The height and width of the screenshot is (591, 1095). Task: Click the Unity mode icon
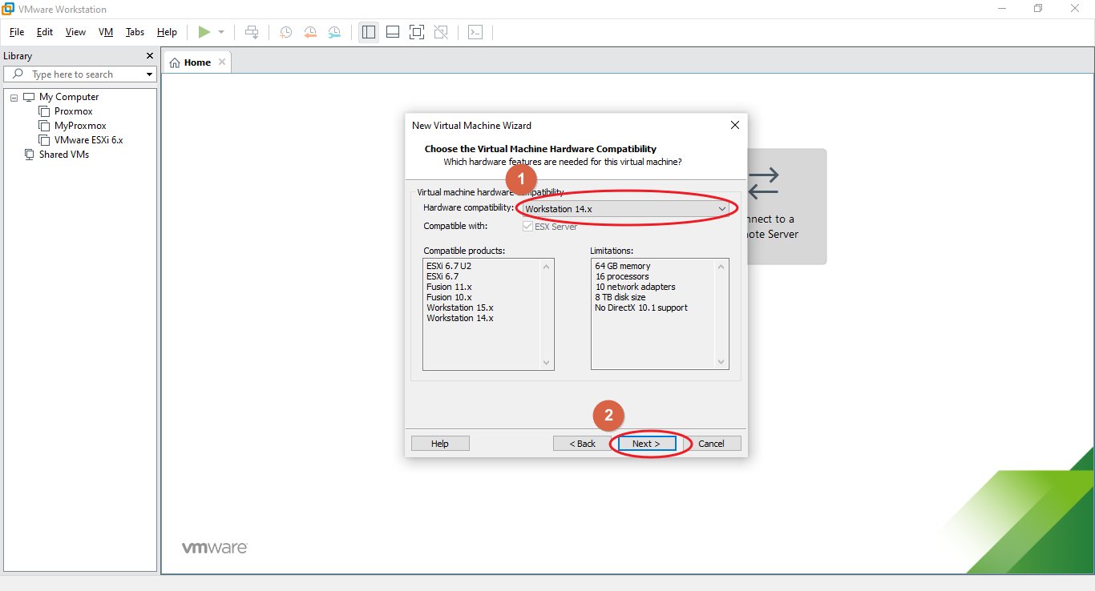441,32
